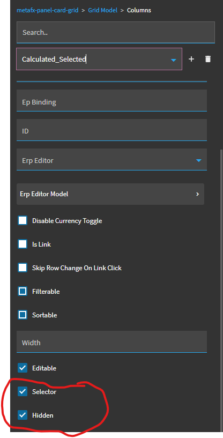This screenshot has height=438, width=223.
Task: Uncheck the Hidden checkbox
Action: [x=23, y=415]
